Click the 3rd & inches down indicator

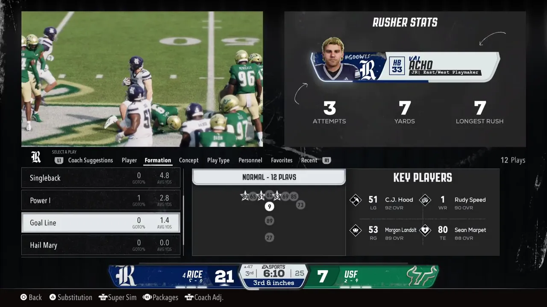tap(273, 283)
